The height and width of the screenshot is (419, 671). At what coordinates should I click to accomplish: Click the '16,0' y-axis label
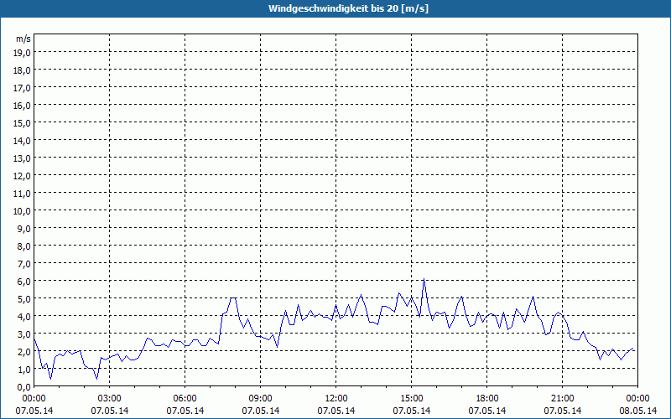(22, 106)
